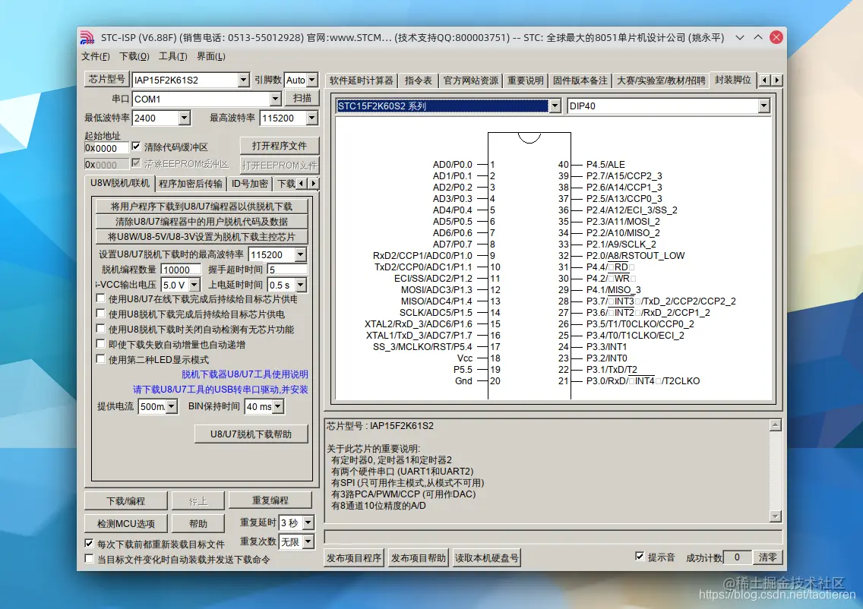The image size is (863, 609).
Task: Open the 最低波特率 2400 dropdown
Action: click(x=185, y=118)
